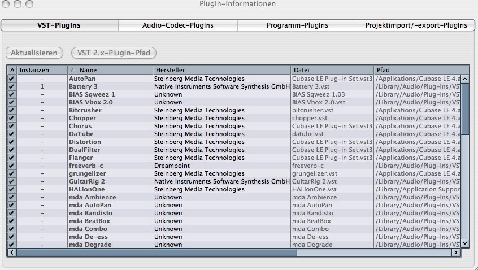Select the mda De-ess name cell
Image resolution: width=478 pixels, height=270 pixels.
[110, 237]
